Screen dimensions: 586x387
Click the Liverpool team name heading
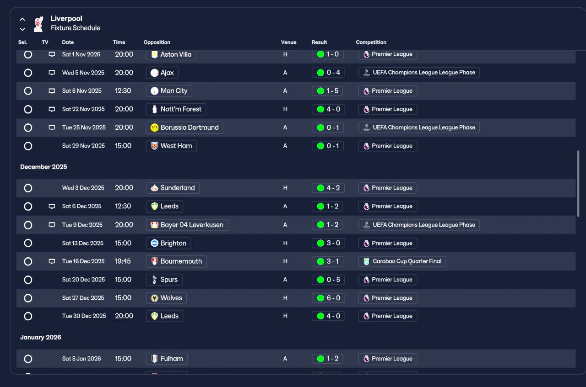(x=66, y=19)
